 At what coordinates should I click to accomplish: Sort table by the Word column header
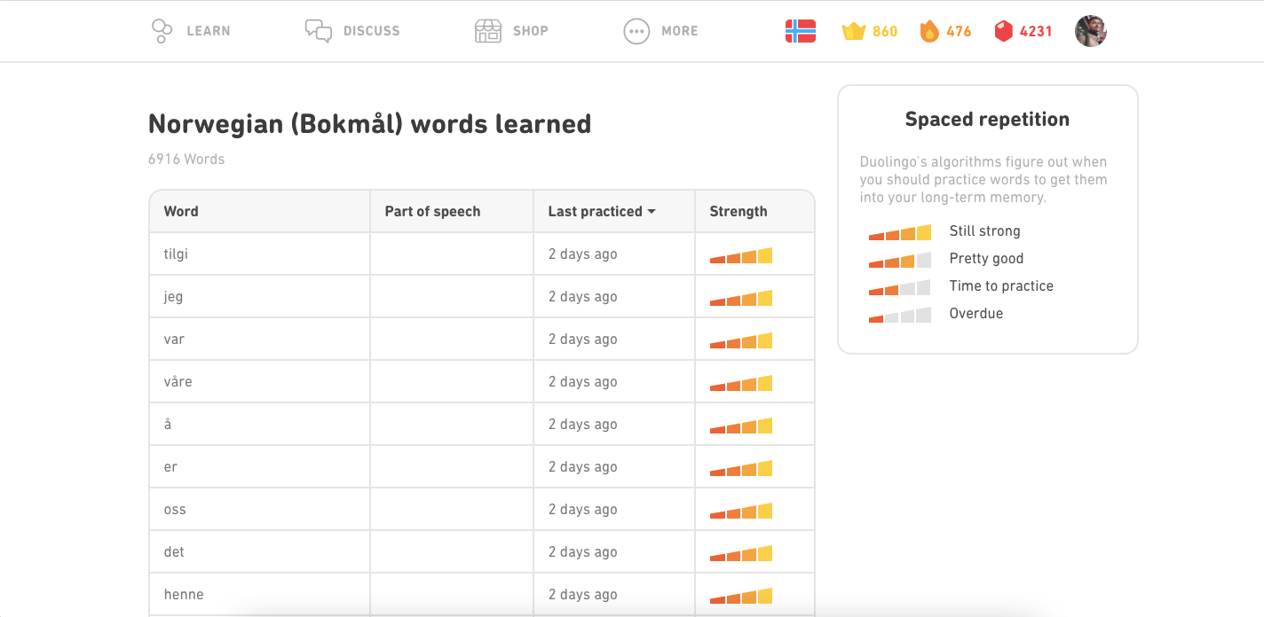pyautogui.click(x=180, y=211)
